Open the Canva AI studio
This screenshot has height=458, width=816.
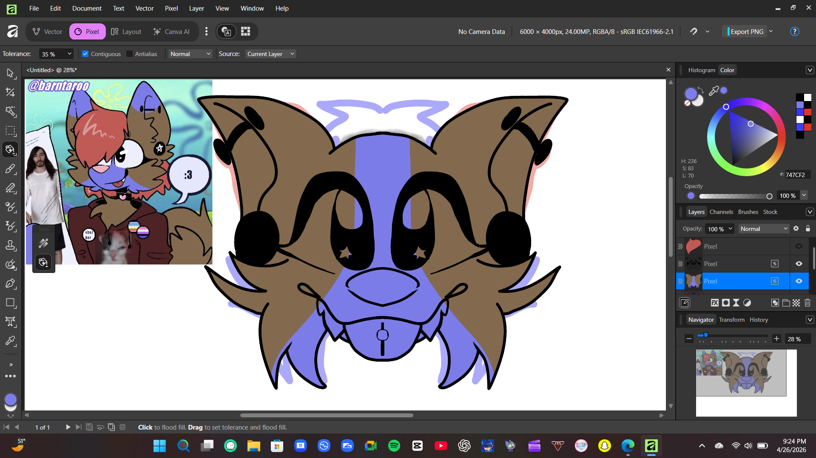click(171, 31)
